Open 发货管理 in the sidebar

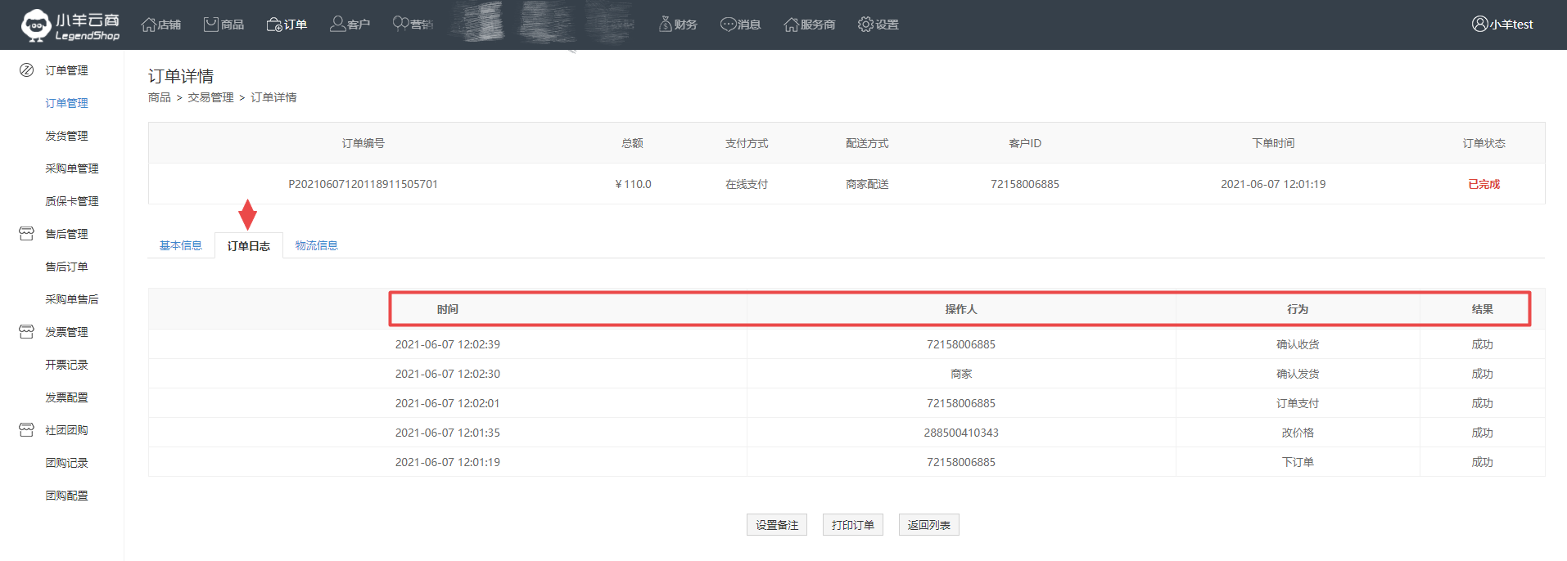pos(66,136)
